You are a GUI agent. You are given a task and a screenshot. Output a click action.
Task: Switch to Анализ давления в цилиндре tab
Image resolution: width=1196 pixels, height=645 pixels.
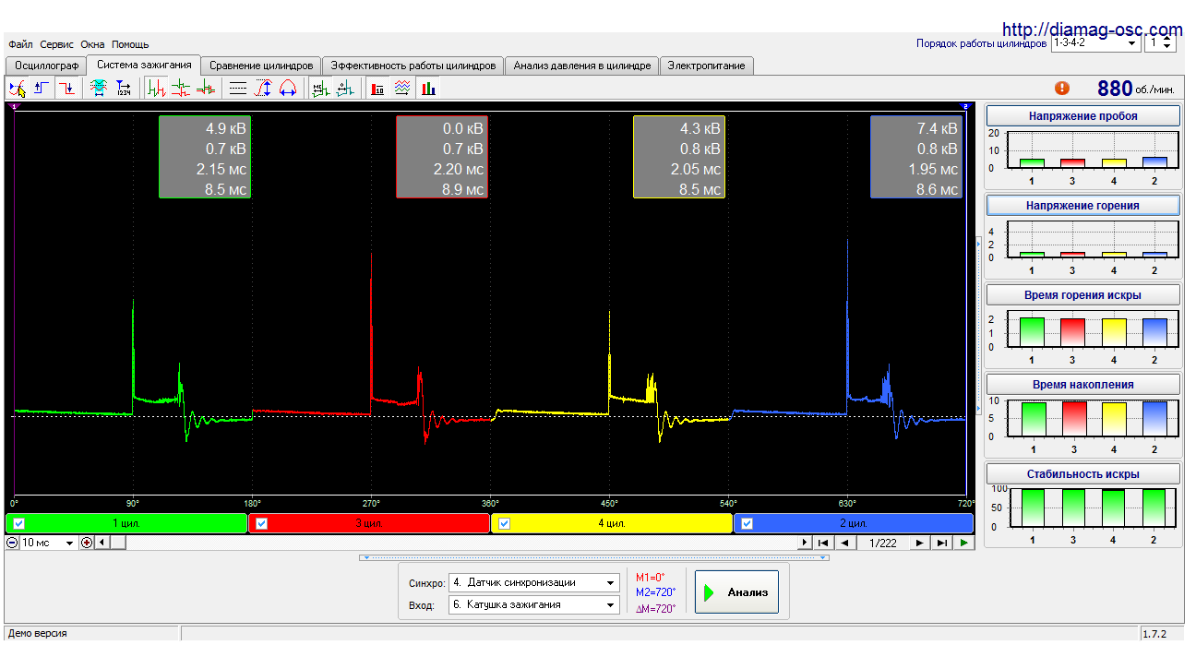[x=582, y=66]
